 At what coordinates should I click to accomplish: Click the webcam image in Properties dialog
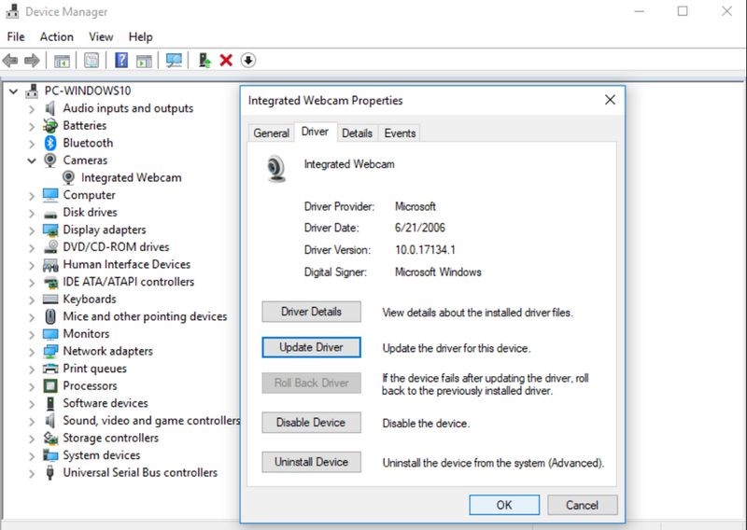point(276,169)
